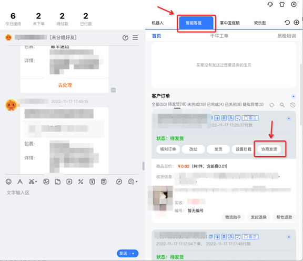This screenshot has width=303, height=261.
Task: Open the emoji picker
Action: [x=8, y=182]
